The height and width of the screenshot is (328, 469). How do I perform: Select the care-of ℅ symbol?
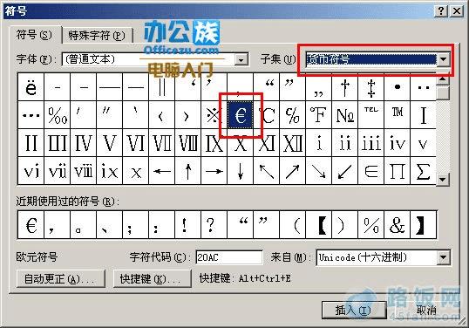293,115
